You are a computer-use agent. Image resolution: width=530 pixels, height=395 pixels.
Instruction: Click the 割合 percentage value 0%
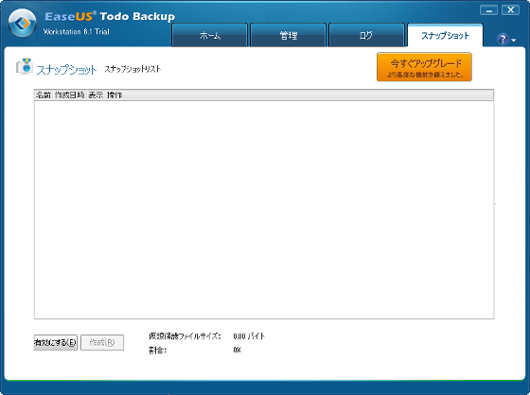point(237,350)
